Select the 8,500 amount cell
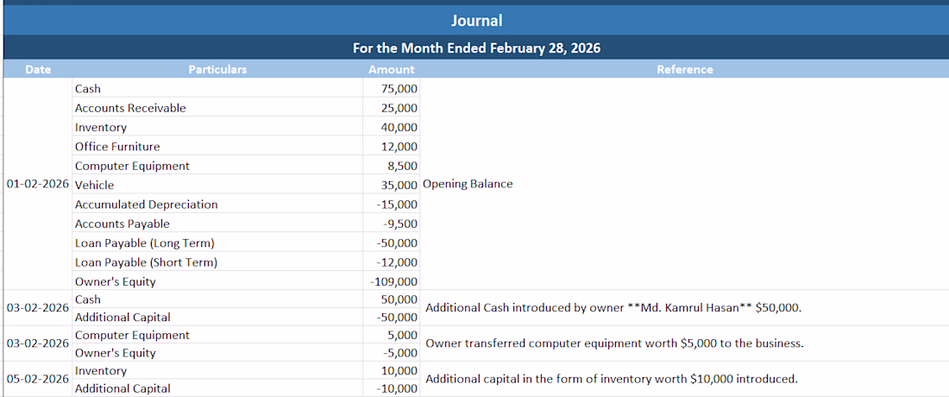The image size is (949, 397). [x=391, y=166]
